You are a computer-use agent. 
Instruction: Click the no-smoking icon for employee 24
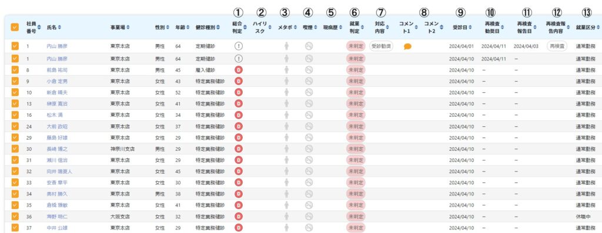click(x=309, y=126)
